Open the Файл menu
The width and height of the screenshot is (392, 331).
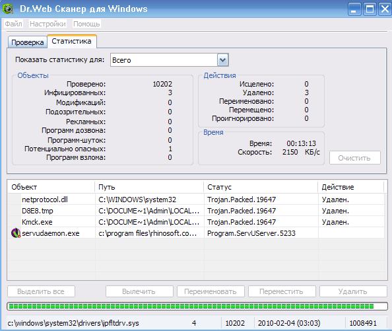13,24
